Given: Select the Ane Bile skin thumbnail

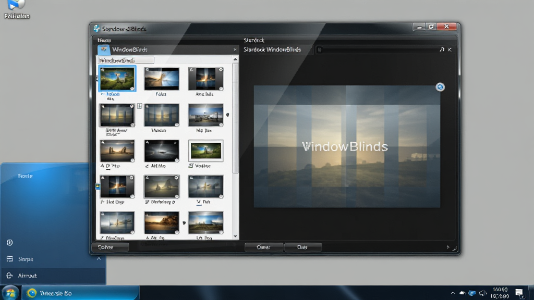Looking at the screenshot, I should (x=205, y=79).
